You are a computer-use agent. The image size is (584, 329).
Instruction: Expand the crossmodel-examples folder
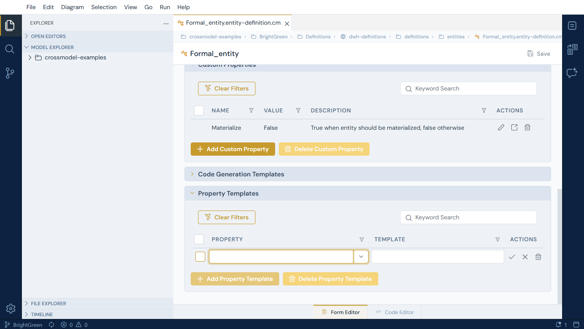[30, 58]
